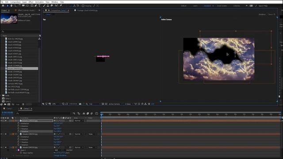Open blending mode dropdown of first layer

click(x=79, y=121)
